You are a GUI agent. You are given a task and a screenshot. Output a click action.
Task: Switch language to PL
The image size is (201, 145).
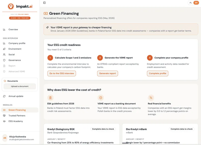pyautogui.click(x=191, y=3)
